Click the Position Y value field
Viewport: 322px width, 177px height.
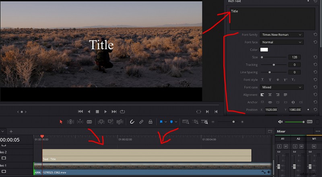pyautogui.click(x=295, y=110)
